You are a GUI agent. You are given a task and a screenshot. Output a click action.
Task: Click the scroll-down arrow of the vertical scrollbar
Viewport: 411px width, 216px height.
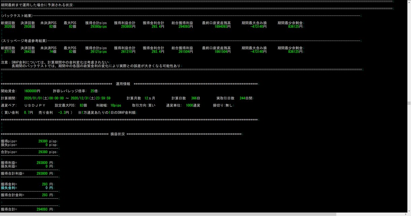coord(409,210)
